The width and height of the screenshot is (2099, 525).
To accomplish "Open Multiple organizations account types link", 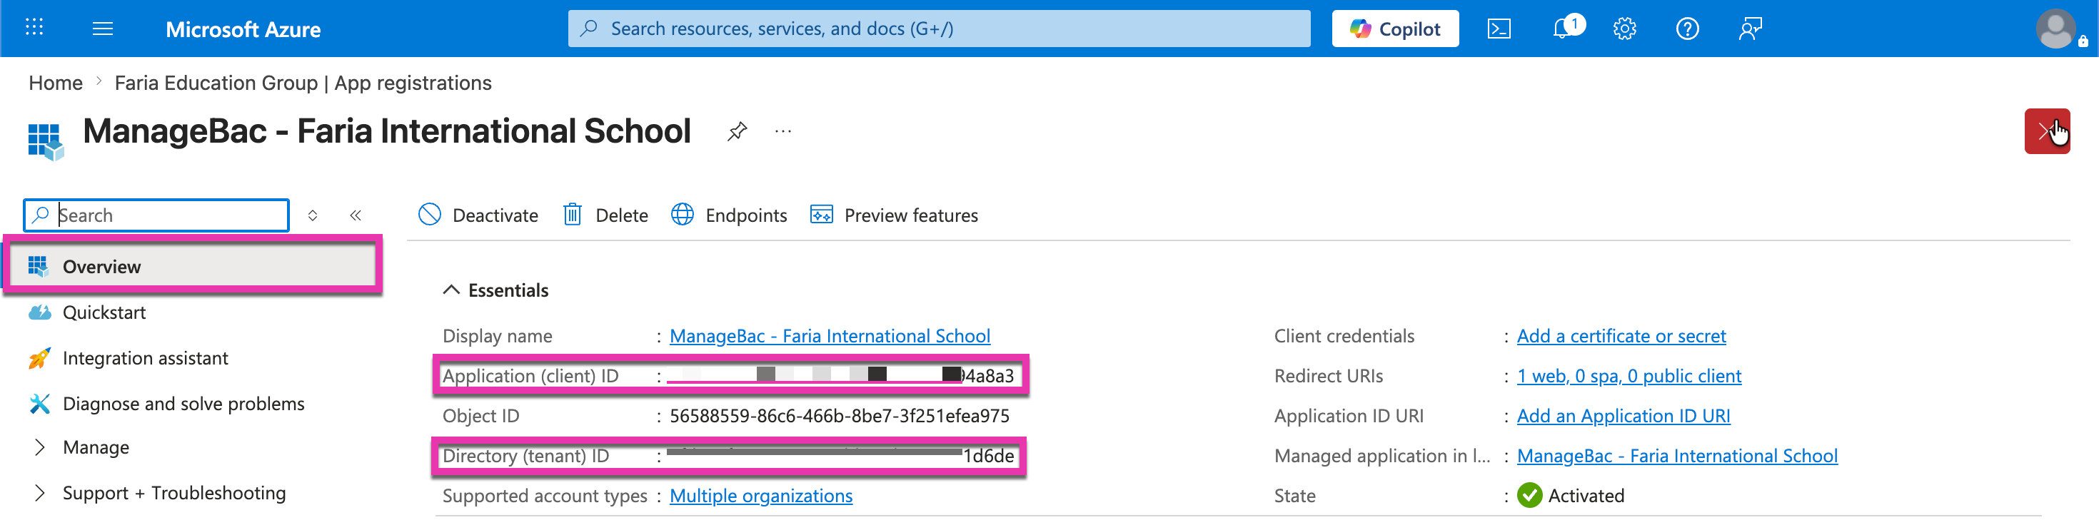I will 761,496.
